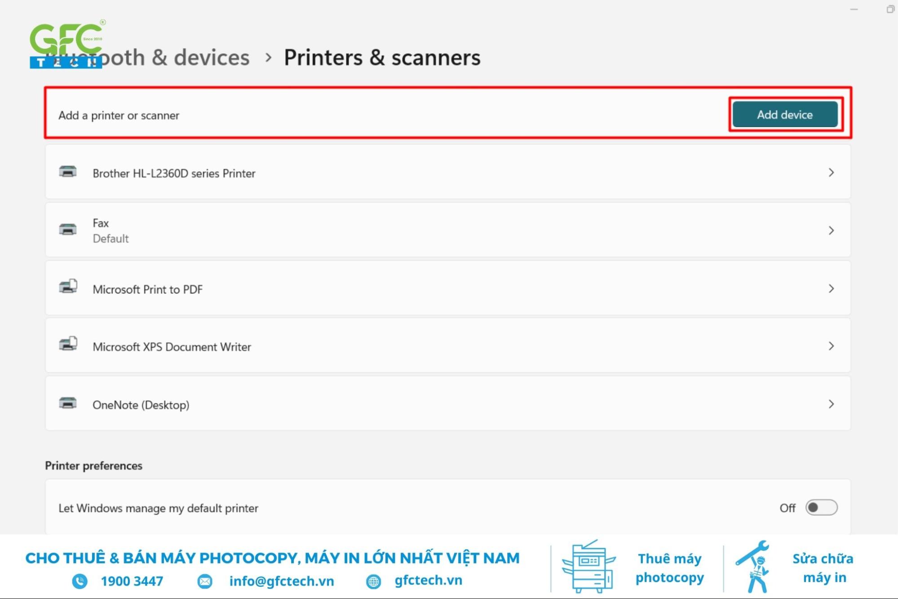This screenshot has height=599, width=898.
Task: Click the Brother HL-L2360D printer icon
Action: [68, 172]
